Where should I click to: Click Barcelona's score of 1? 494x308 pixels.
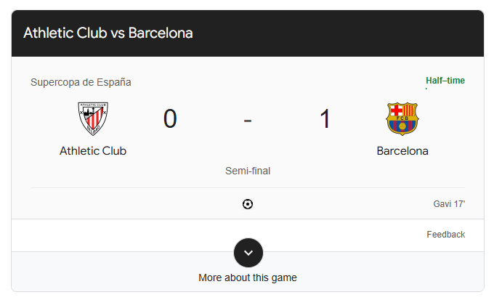coord(325,118)
